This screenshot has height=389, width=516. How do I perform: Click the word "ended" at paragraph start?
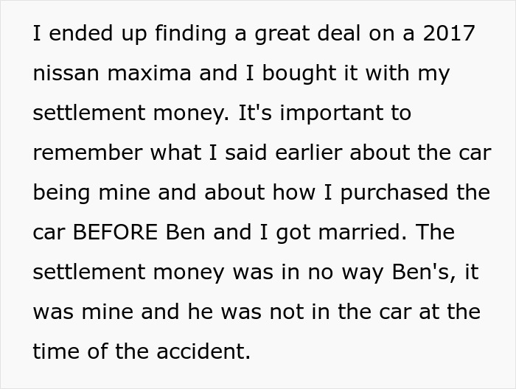click(79, 34)
